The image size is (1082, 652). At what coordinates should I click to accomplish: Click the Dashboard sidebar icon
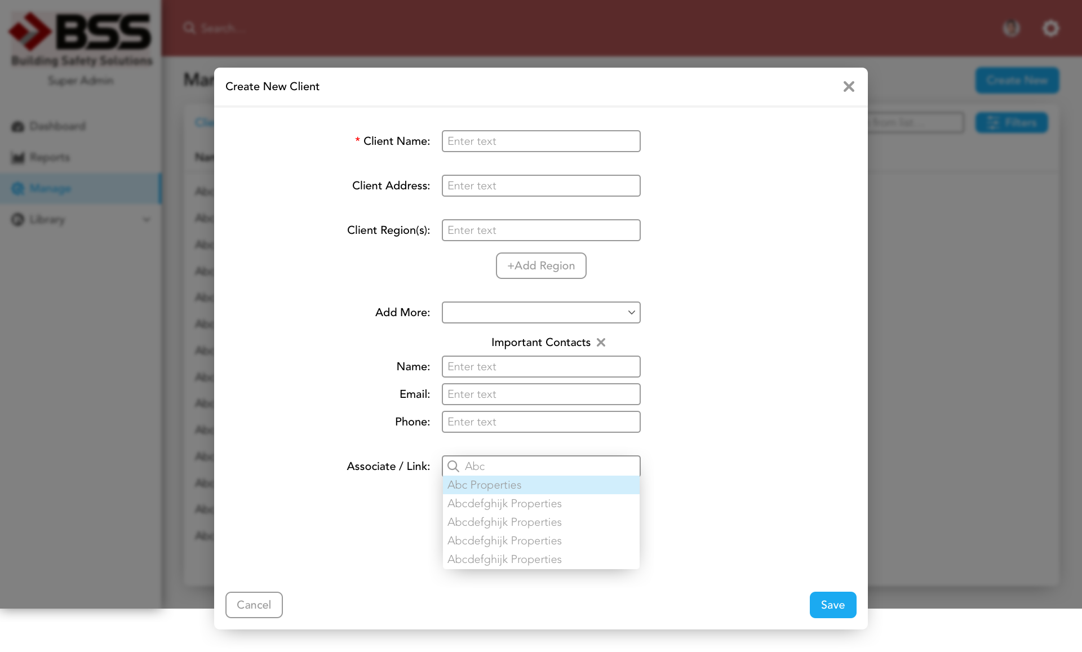(18, 126)
